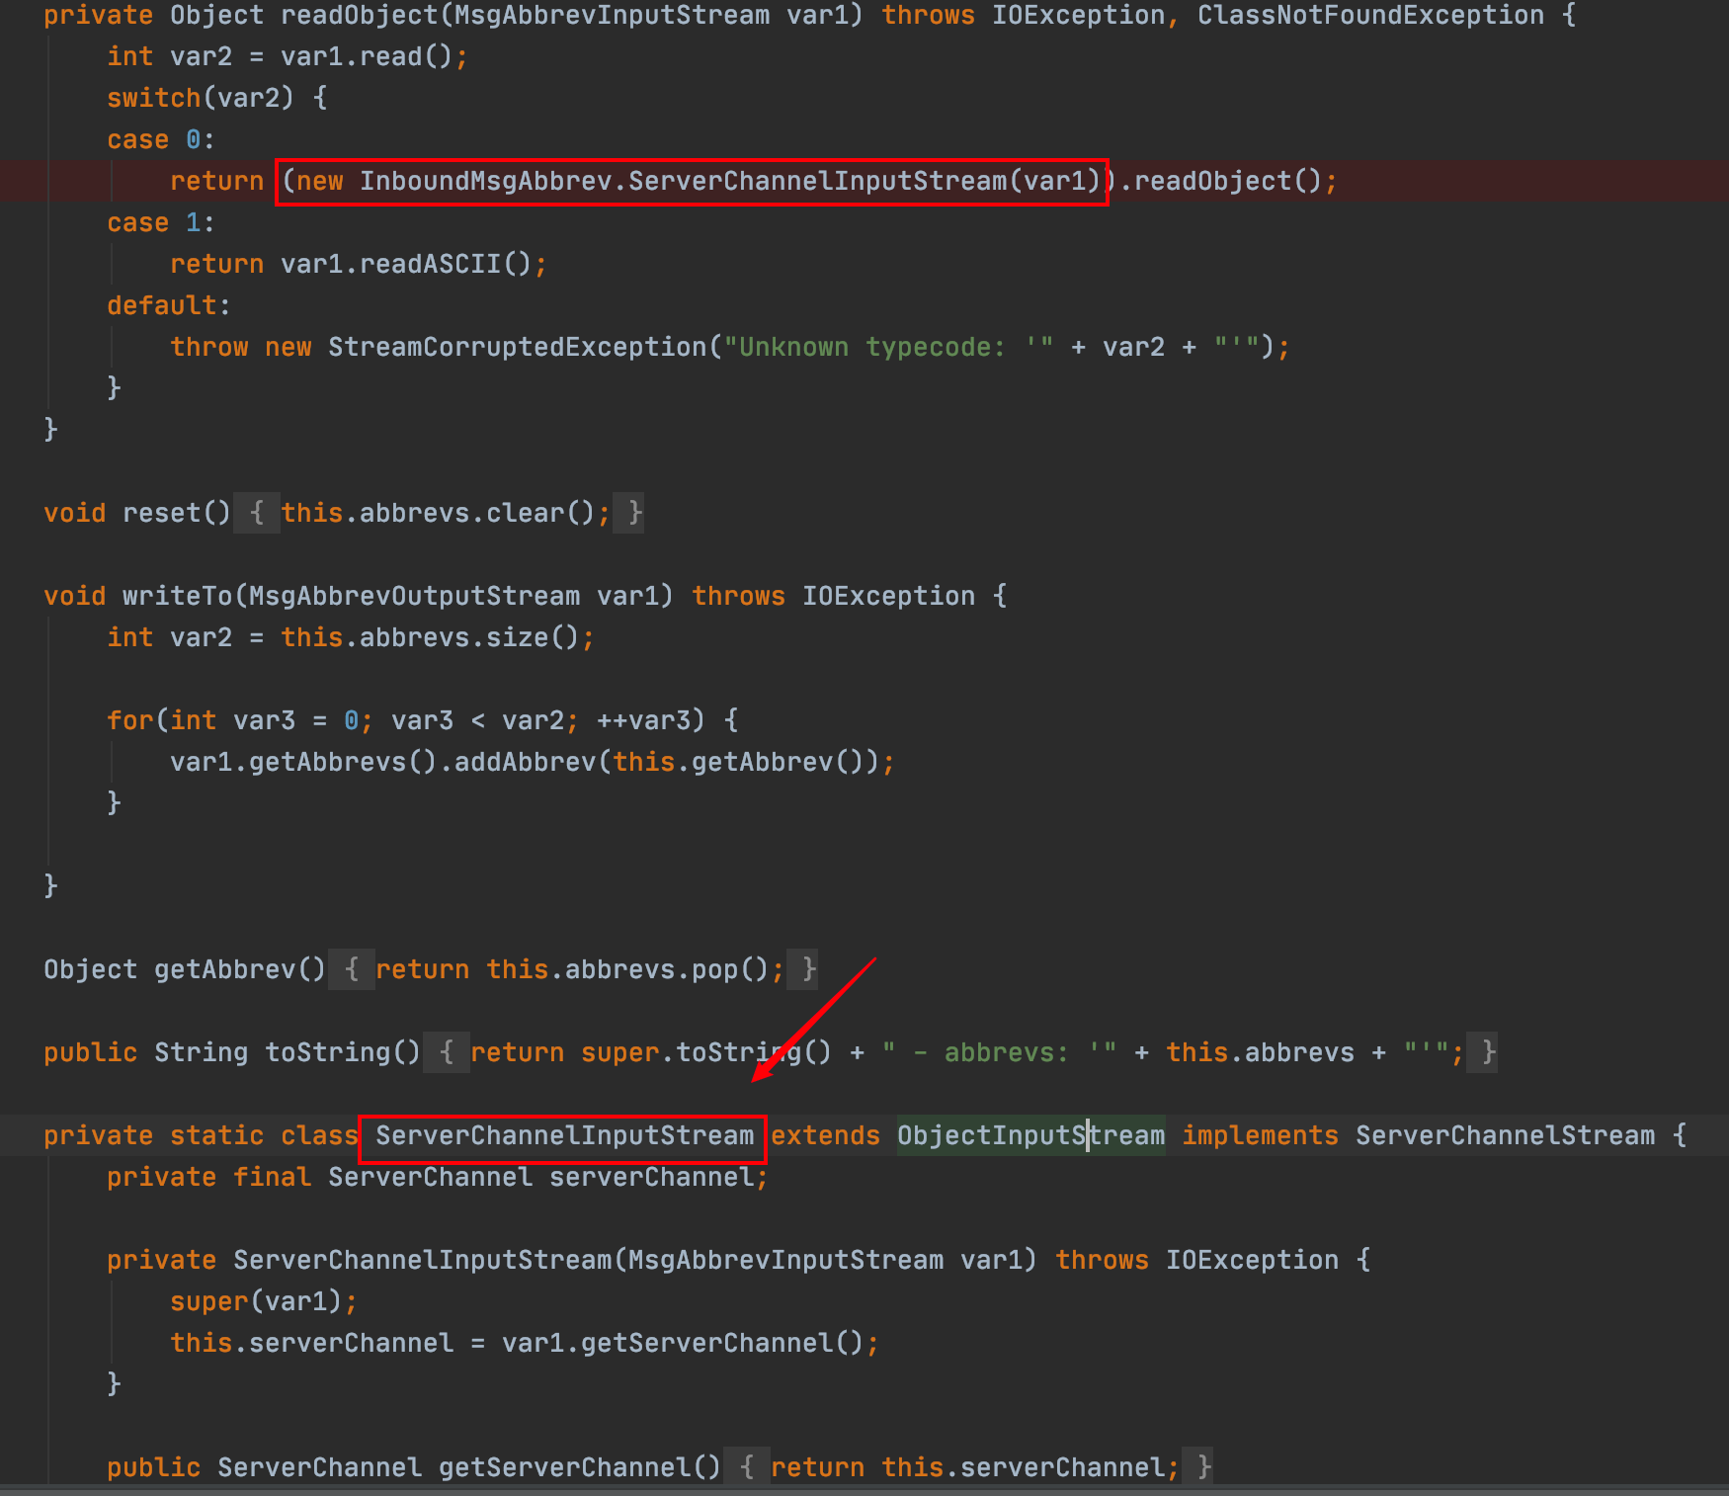Click the serverChannel name in the field declaration
This screenshot has width=1729, height=1496.
650,1177
